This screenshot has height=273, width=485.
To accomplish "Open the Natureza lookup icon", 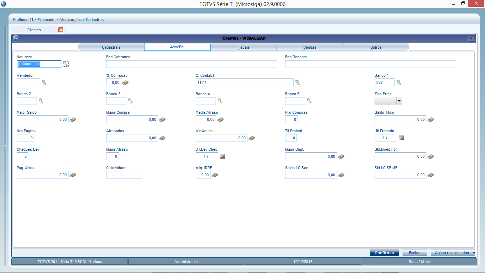I will pyautogui.click(x=65, y=64).
